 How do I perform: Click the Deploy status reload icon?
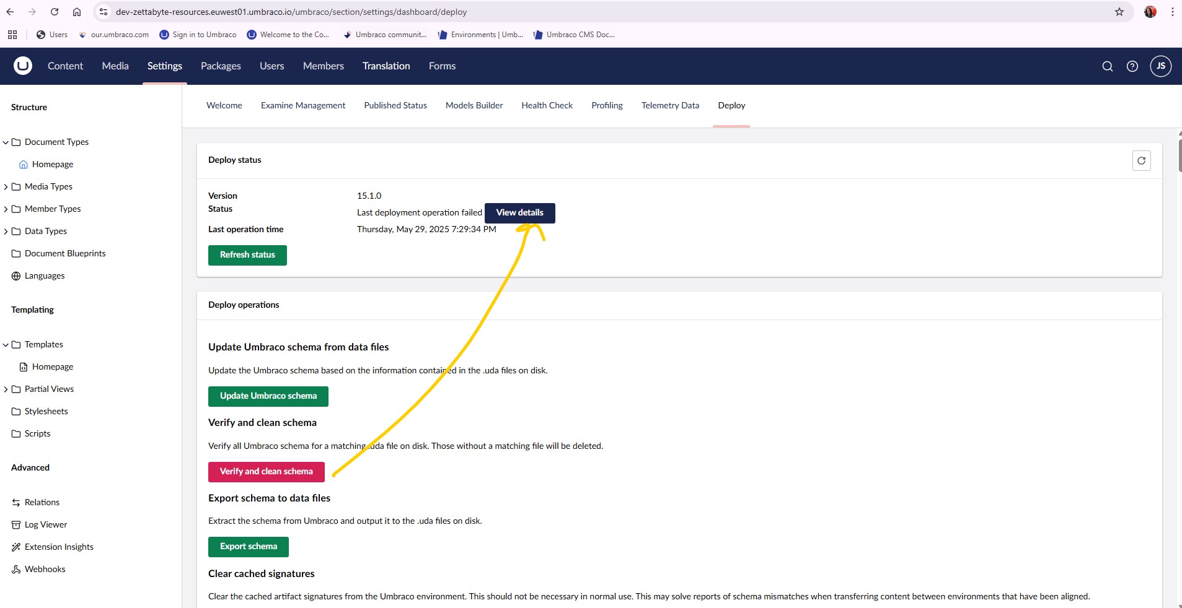pos(1142,160)
